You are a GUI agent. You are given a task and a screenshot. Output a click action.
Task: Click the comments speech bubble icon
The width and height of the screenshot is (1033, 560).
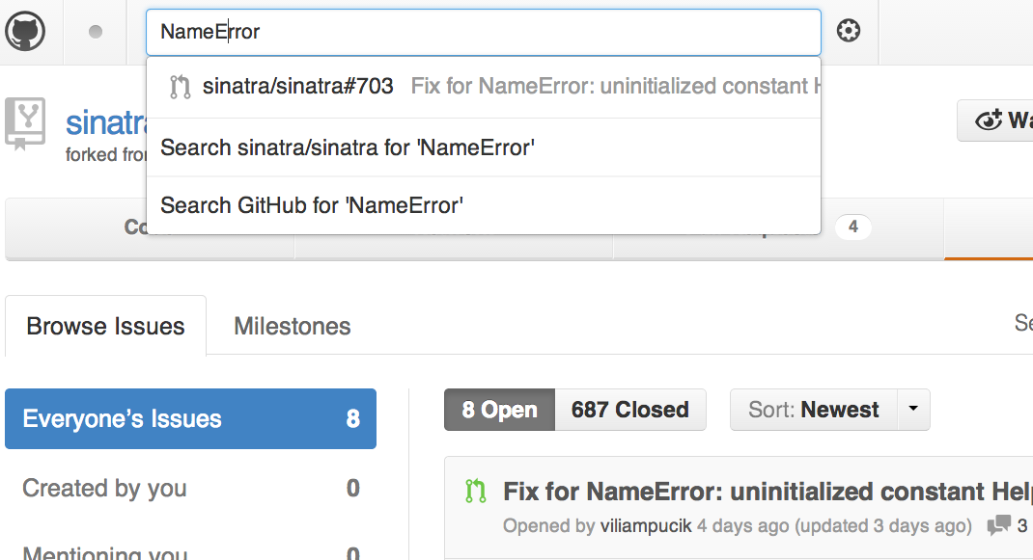(998, 526)
